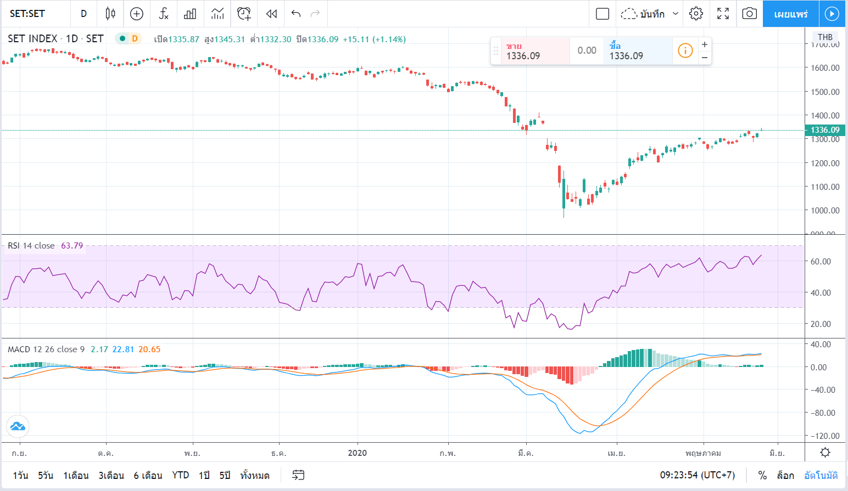Decrease quantity with the minus button
This screenshot has width=848, height=491.
pos(704,57)
